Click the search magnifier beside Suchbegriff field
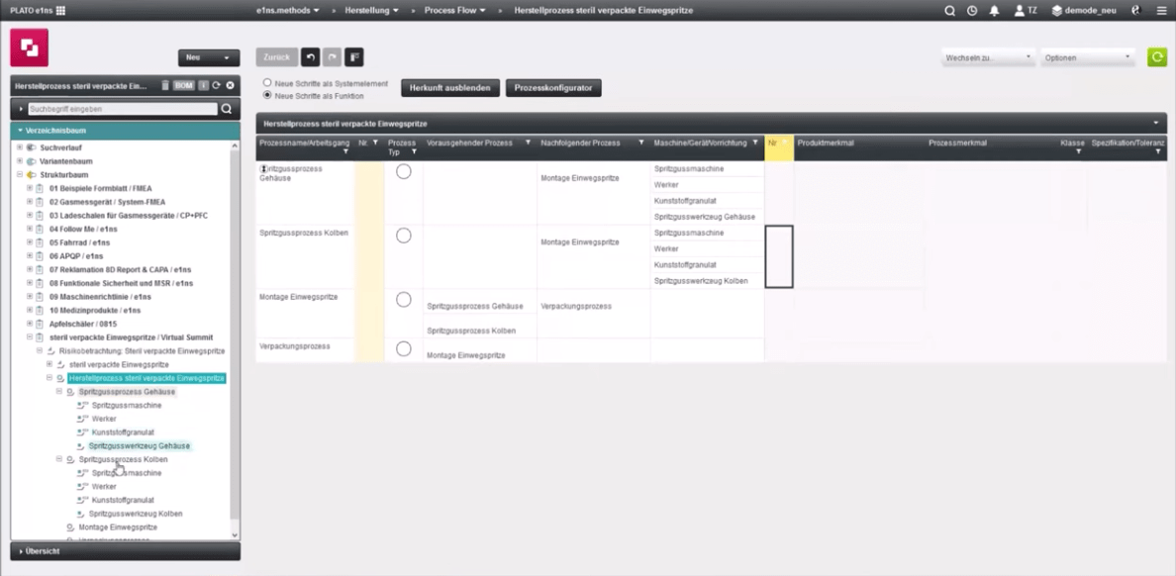This screenshot has width=1176, height=576. coord(227,109)
